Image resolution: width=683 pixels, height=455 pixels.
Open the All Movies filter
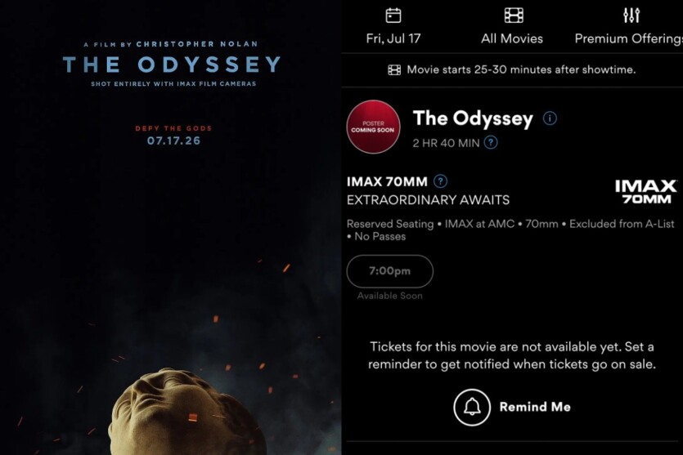(x=512, y=38)
